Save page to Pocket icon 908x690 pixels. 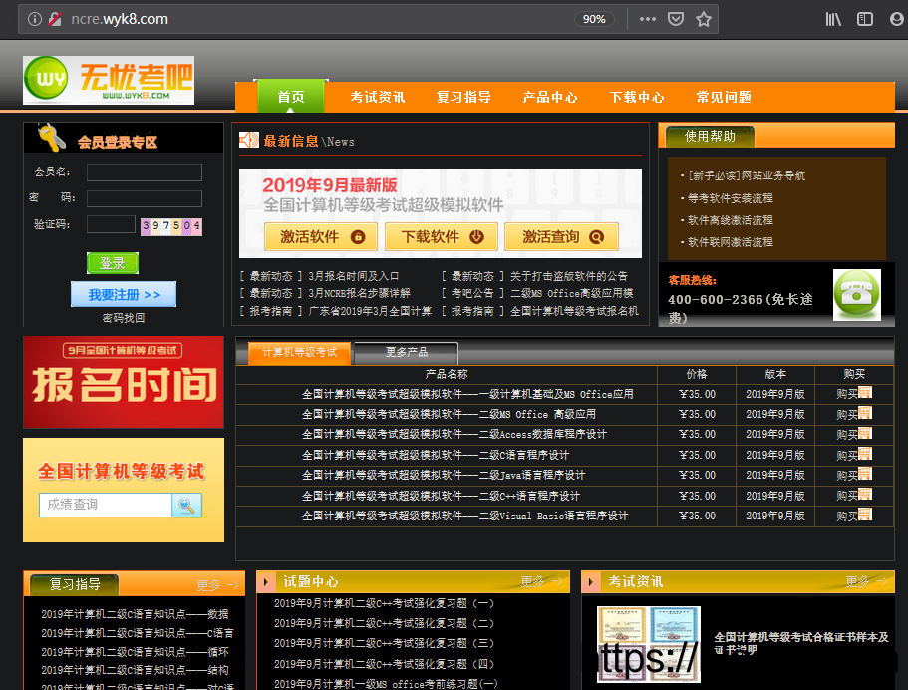[x=675, y=19]
